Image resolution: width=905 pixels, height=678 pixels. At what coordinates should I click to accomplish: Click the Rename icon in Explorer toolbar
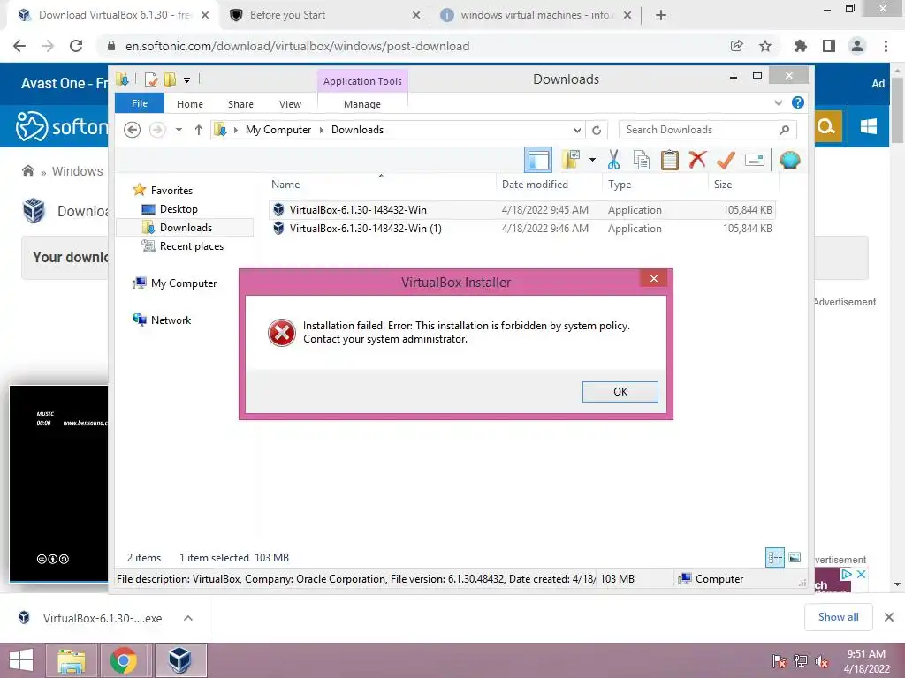pyautogui.click(x=755, y=160)
